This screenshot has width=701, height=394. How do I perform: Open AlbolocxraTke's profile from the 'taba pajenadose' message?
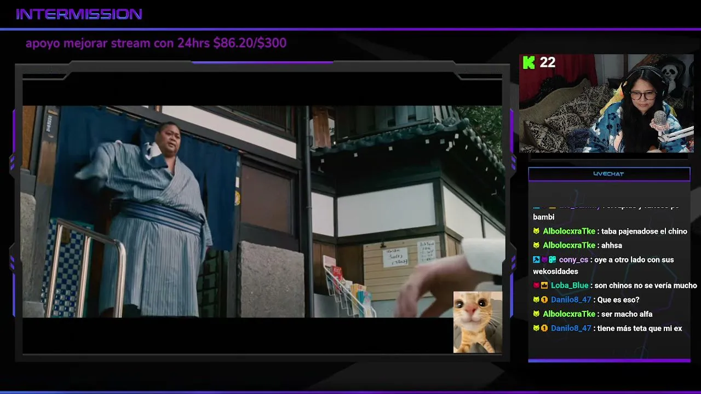(x=569, y=231)
